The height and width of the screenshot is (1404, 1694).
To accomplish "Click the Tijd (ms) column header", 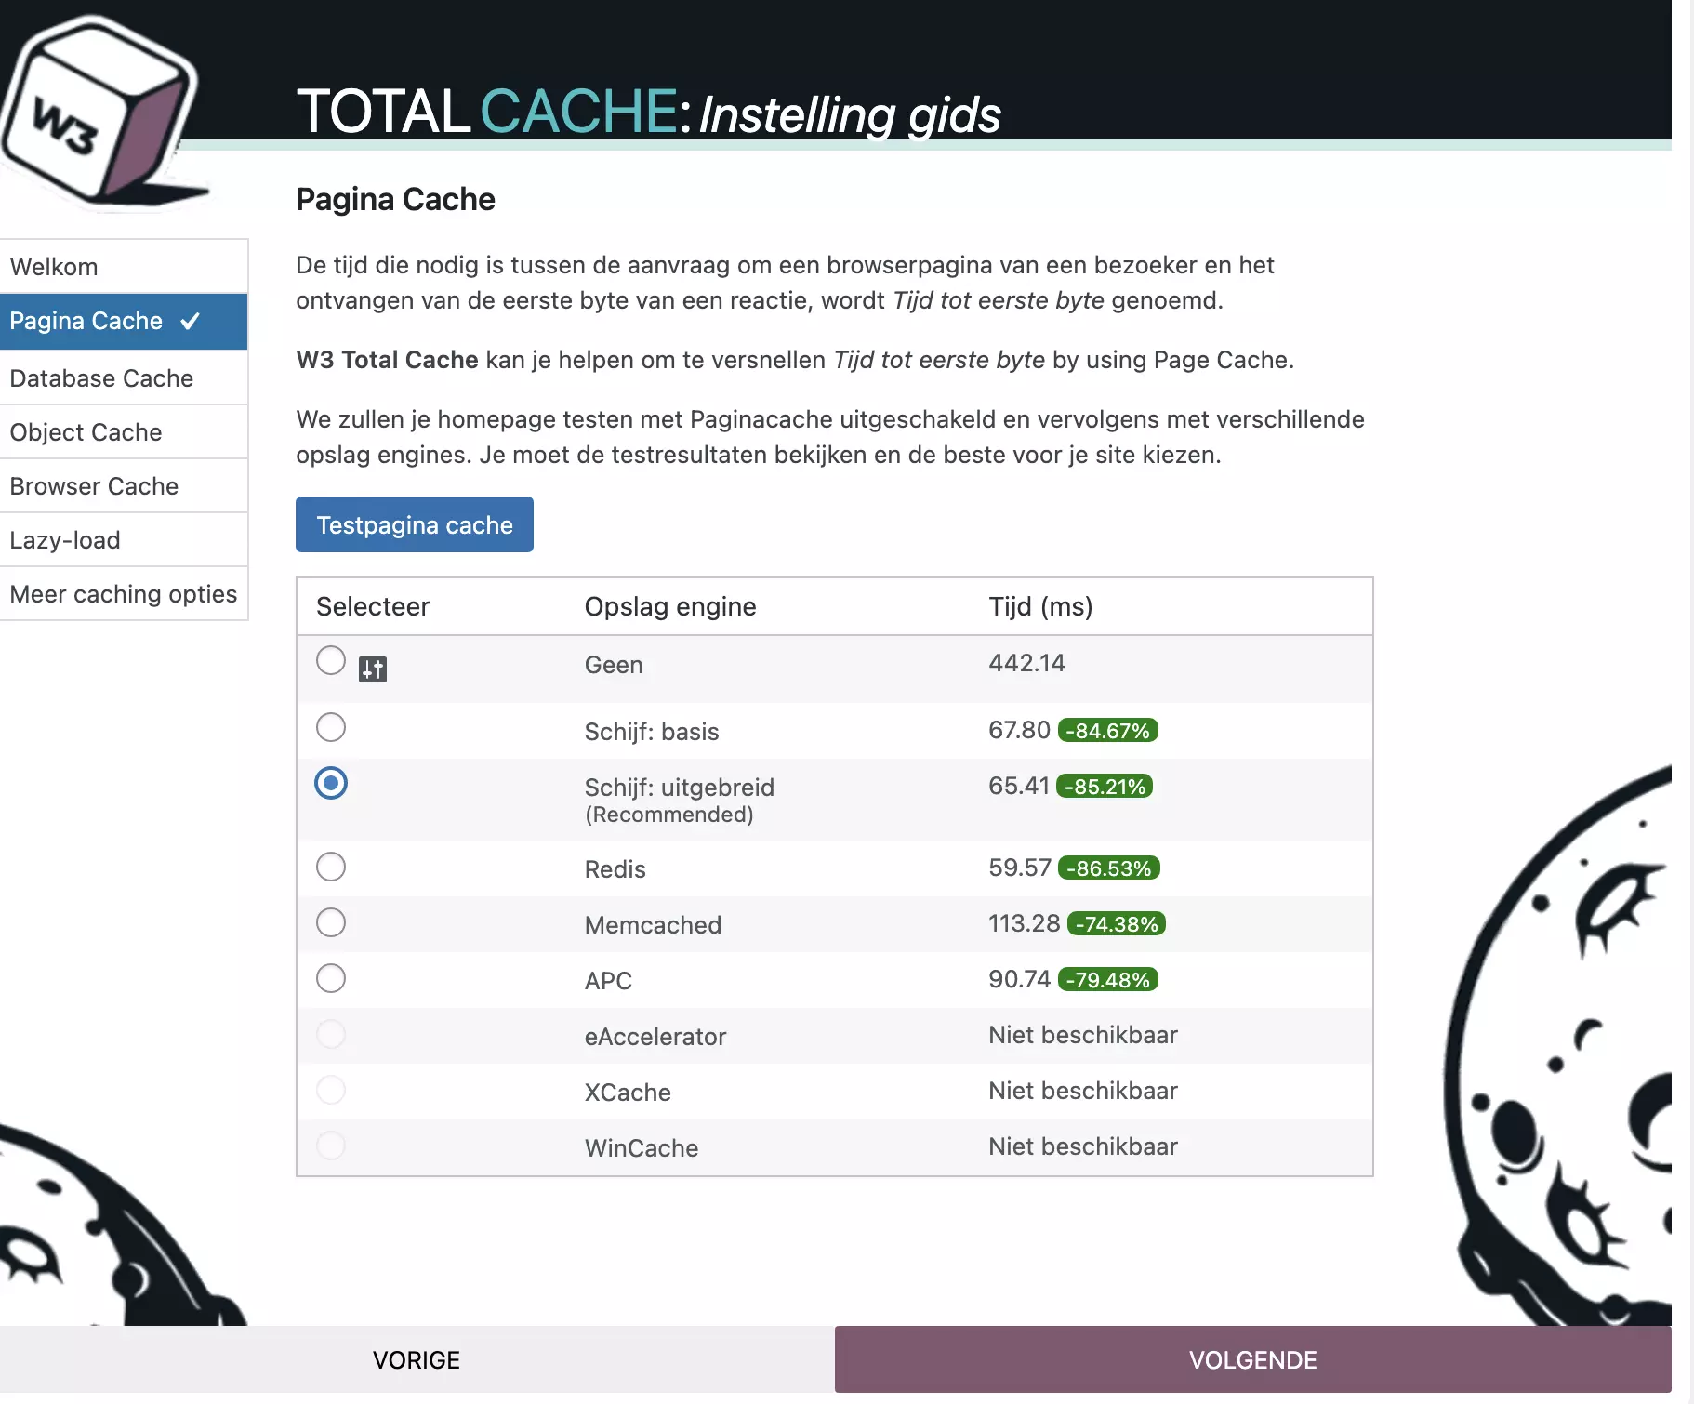I will tap(1040, 606).
